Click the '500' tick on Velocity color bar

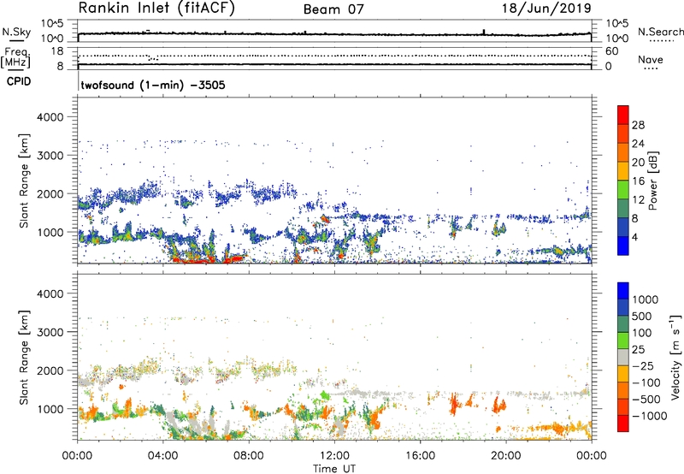(x=642, y=316)
